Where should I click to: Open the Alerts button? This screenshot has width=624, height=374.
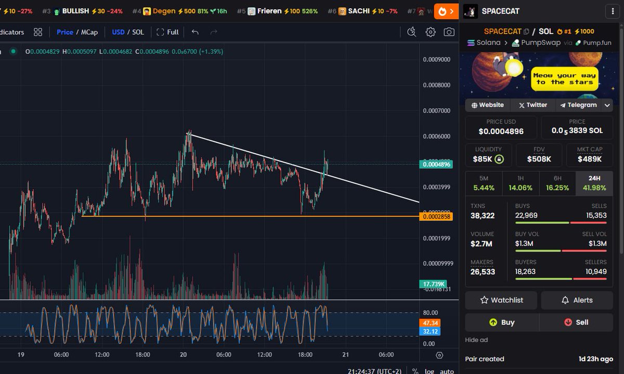577,300
